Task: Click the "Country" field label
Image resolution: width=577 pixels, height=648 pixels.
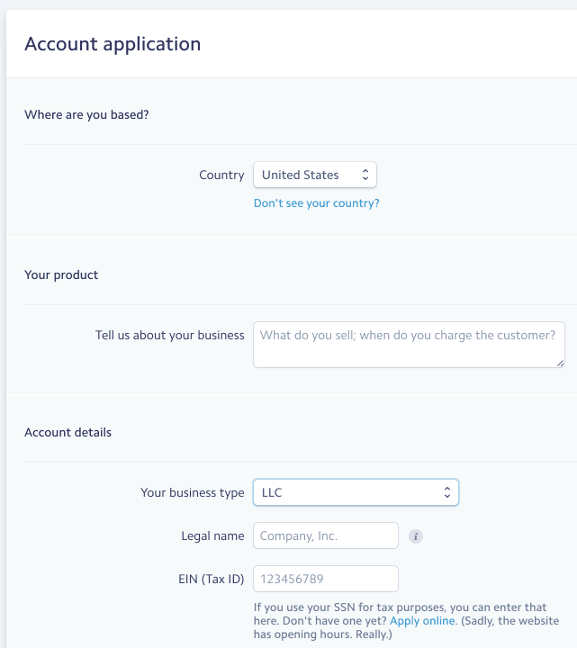Action: (221, 175)
